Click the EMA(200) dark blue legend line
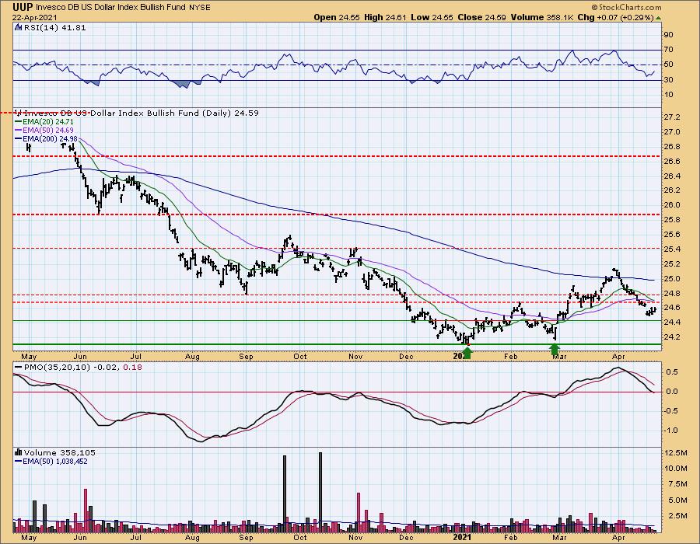 click(x=19, y=138)
